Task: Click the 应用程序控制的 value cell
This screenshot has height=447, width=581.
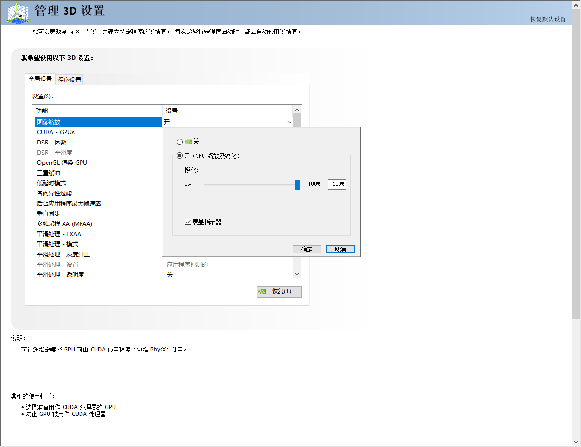Action: point(187,264)
